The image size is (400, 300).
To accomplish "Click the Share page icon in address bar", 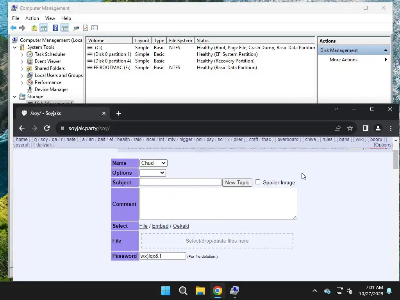I will 337,128.
